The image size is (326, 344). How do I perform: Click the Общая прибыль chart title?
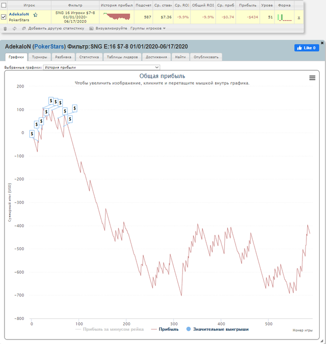[x=162, y=76]
